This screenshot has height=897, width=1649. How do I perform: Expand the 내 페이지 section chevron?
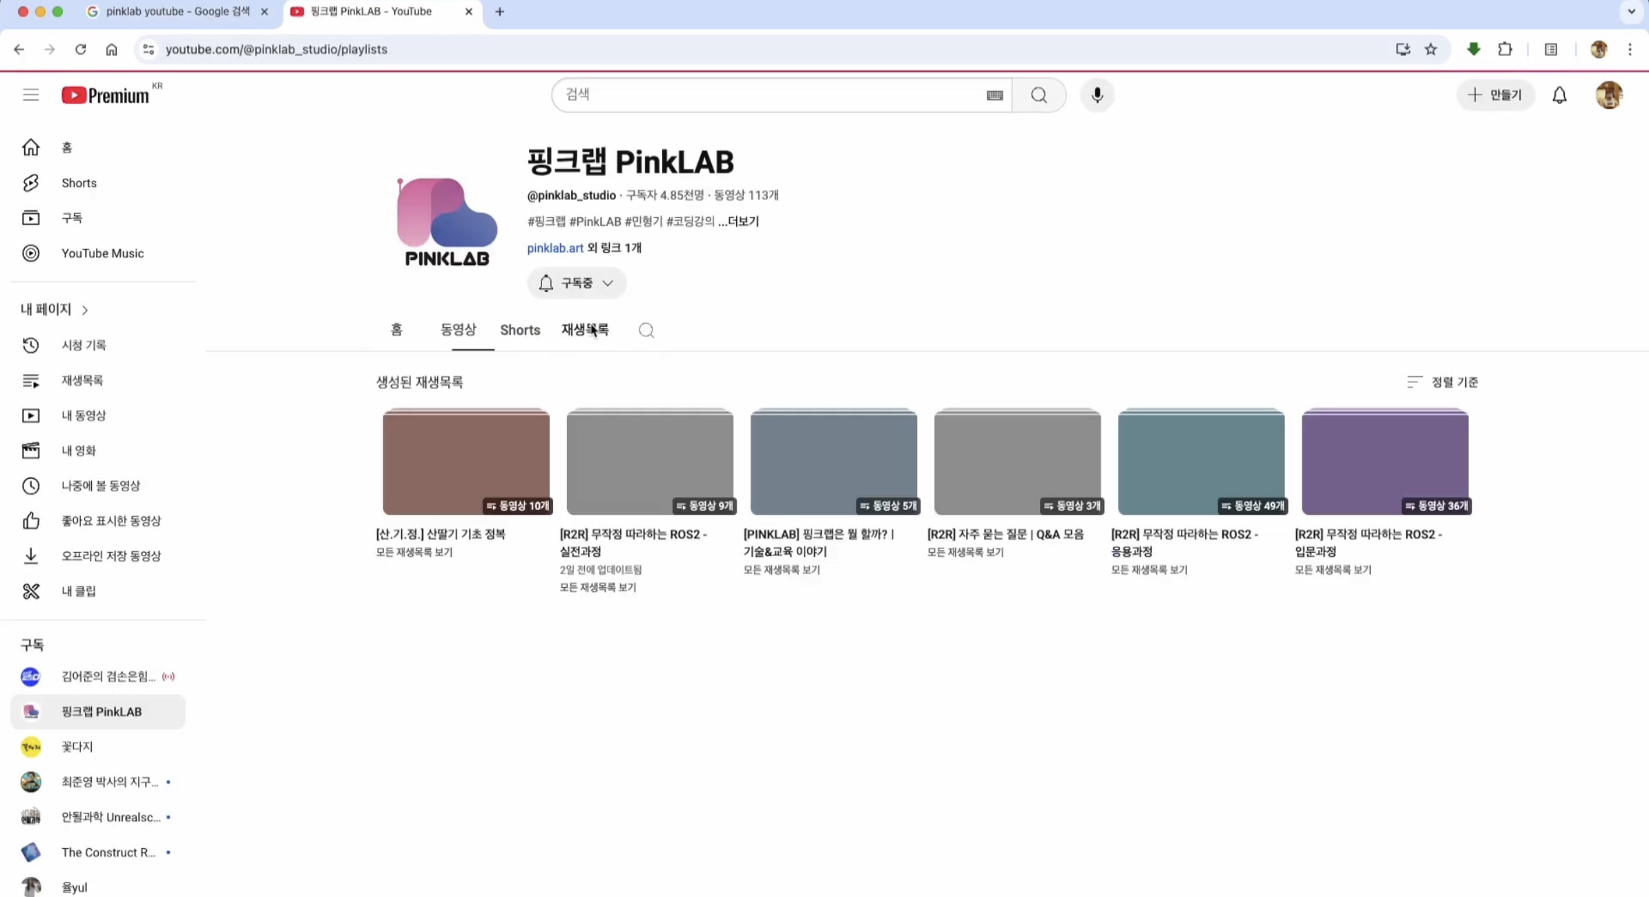85,310
